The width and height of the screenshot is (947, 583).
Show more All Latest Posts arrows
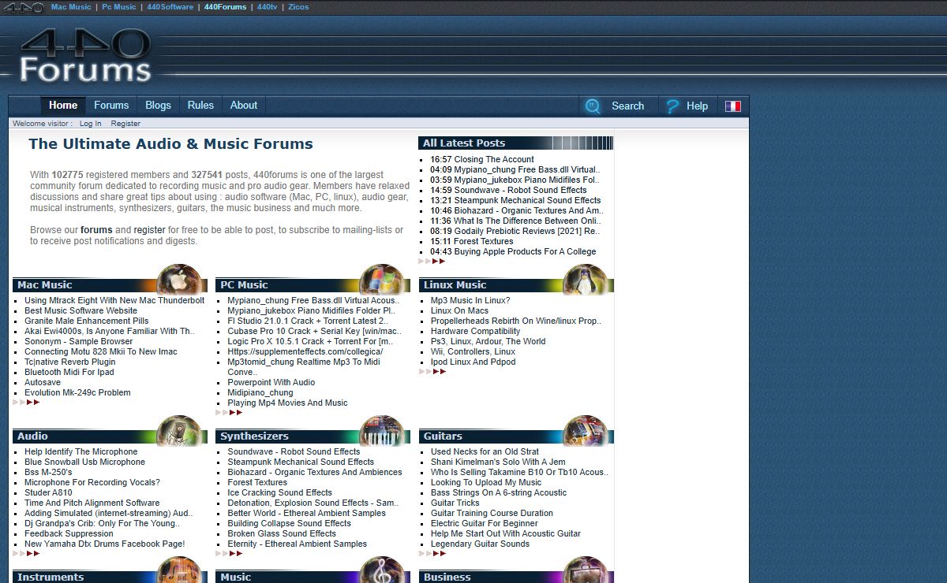432,261
